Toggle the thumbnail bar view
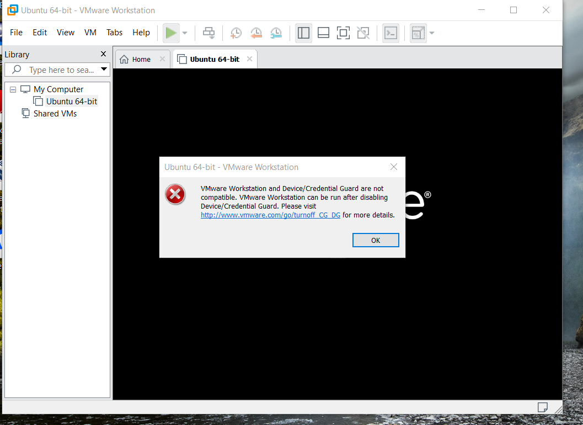 point(323,33)
